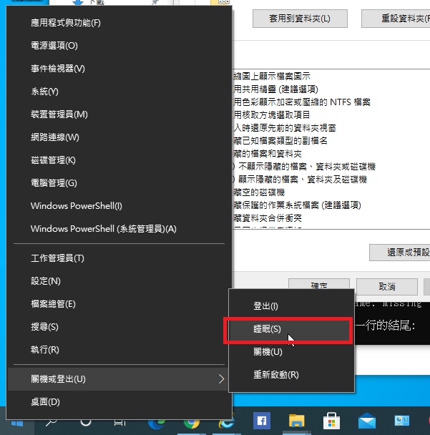Click the 藏空的磁碟機 option row
This screenshot has width=430, height=435.
(259, 192)
